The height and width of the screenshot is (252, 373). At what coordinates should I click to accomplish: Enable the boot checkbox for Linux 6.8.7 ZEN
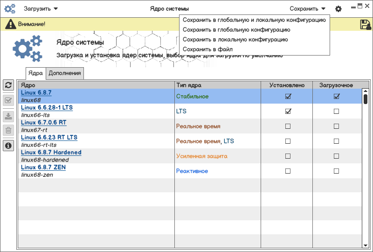click(x=336, y=171)
